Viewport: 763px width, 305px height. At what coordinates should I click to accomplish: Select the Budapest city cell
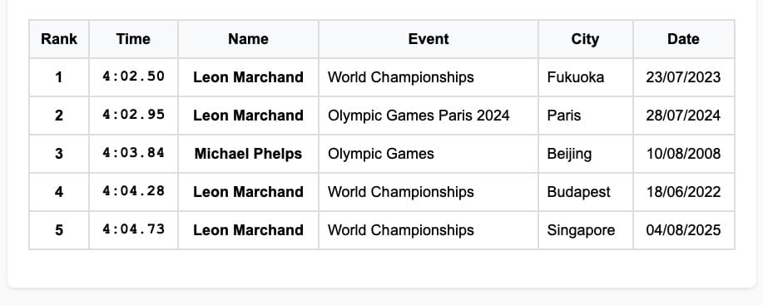pyautogui.click(x=586, y=192)
